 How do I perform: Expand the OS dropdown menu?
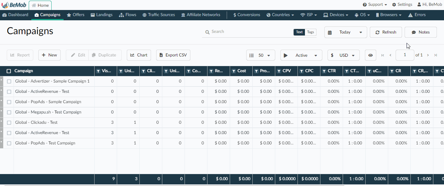pos(362,15)
